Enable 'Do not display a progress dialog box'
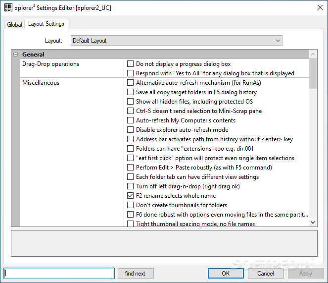 coord(130,64)
